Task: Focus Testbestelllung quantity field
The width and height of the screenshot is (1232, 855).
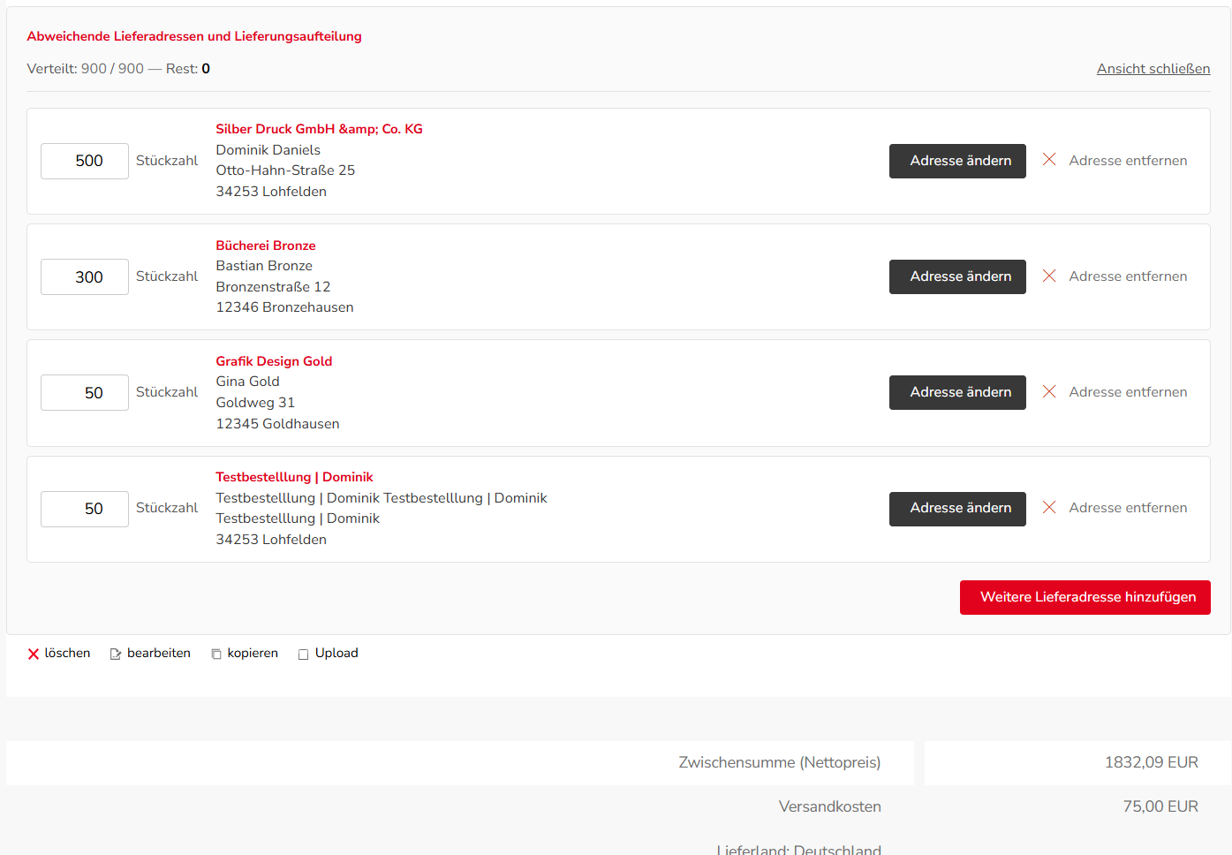Action: (x=85, y=509)
